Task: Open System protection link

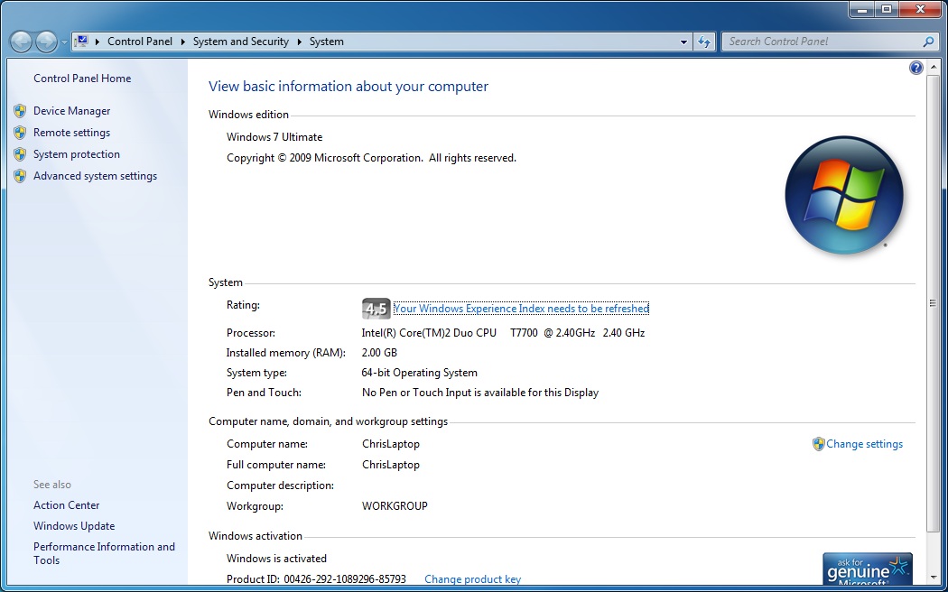Action: pos(77,154)
